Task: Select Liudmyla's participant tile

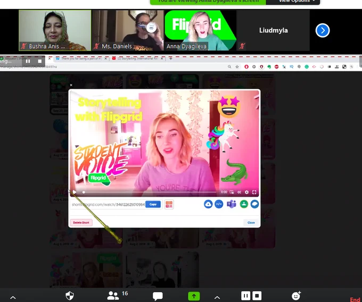Action: tap(273, 30)
